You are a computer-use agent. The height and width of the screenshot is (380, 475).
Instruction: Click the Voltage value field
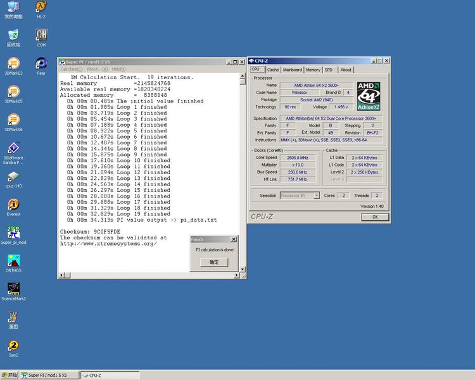(x=341, y=107)
